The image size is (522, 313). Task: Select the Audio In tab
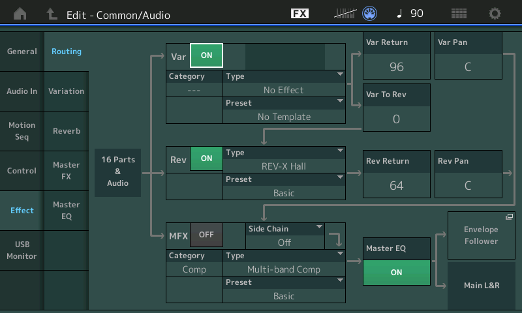coord(22,91)
